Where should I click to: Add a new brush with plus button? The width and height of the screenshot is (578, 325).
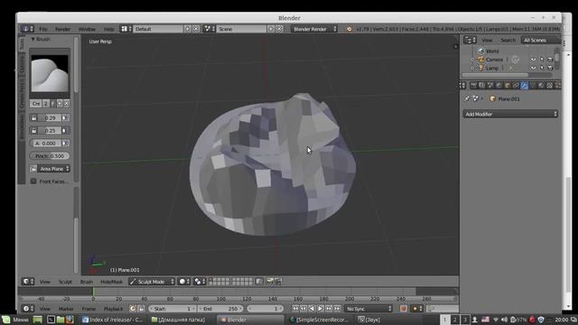(x=59, y=104)
